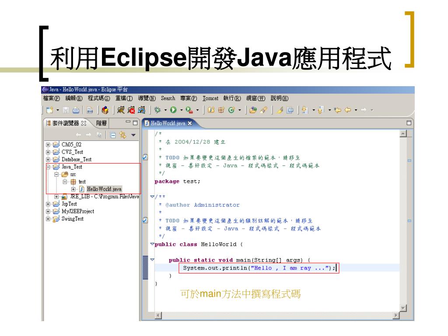Select the HelloWorld.java editor tab
Viewport: 448px width, 336px height.
(x=168, y=123)
